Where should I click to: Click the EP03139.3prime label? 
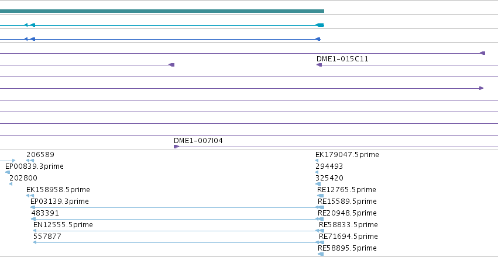pos(60,202)
